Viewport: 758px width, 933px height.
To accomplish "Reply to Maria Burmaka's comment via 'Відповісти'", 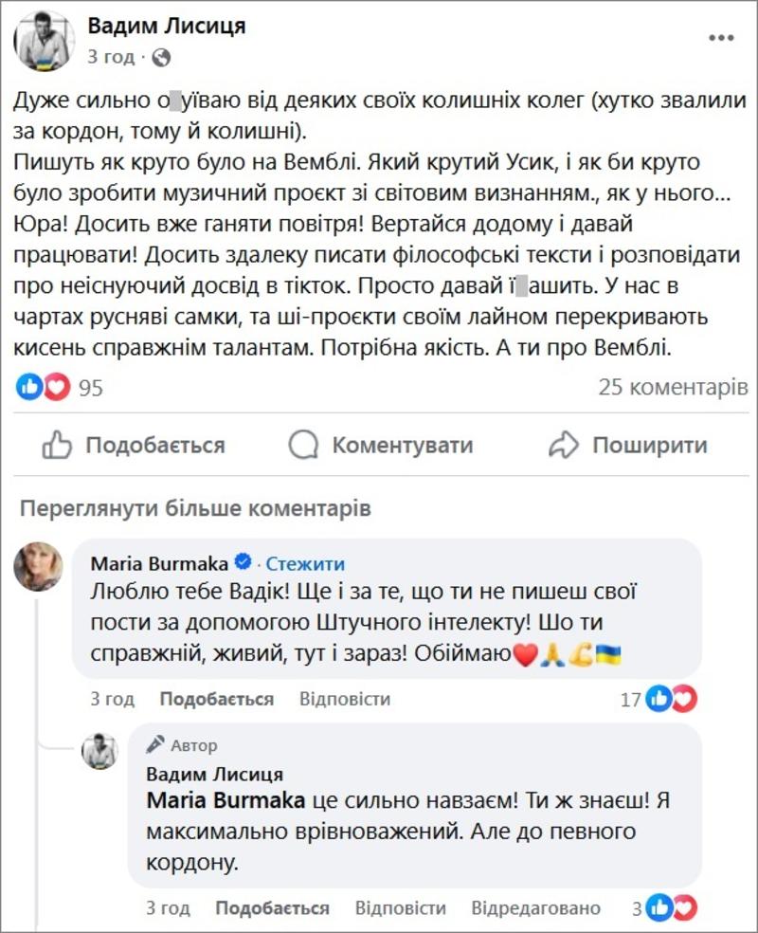I will coord(345,700).
